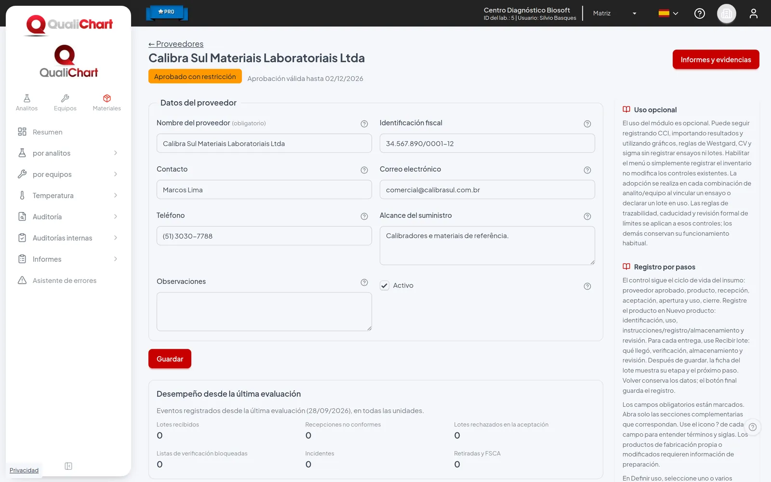The height and width of the screenshot is (482, 771).
Task: Expand the Auditorías internas menu chevron
Action: (x=116, y=238)
